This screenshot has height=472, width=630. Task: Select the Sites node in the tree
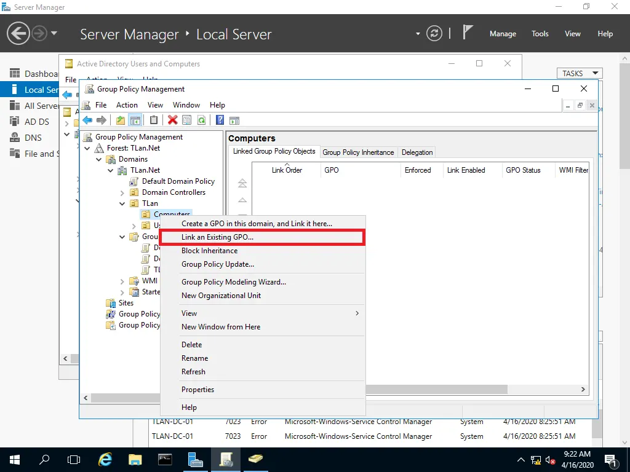click(126, 303)
